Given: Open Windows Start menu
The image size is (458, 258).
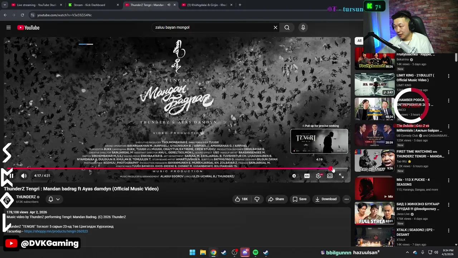Looking at the screenshot, I should [x=193, y=252].
